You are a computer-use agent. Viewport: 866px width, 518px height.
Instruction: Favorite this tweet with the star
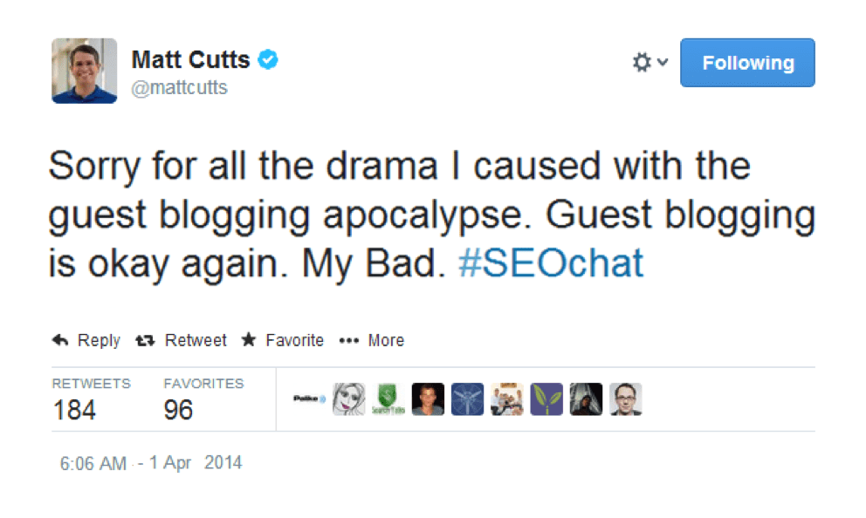tap(283, 340)
